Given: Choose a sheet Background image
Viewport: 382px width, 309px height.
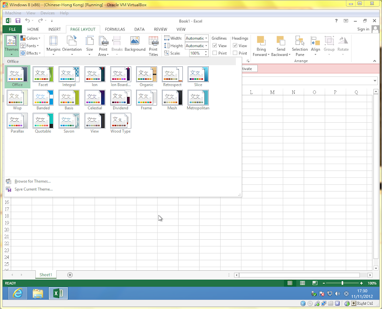Looking at the screenshot, I should tap(135, 44).
